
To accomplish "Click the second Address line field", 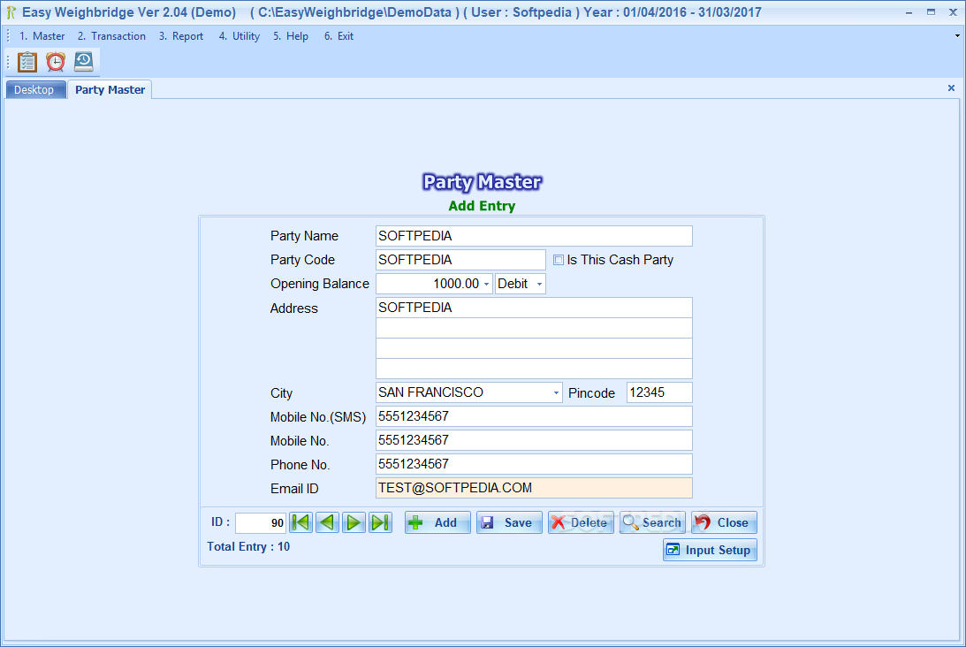I will [534, 328].
